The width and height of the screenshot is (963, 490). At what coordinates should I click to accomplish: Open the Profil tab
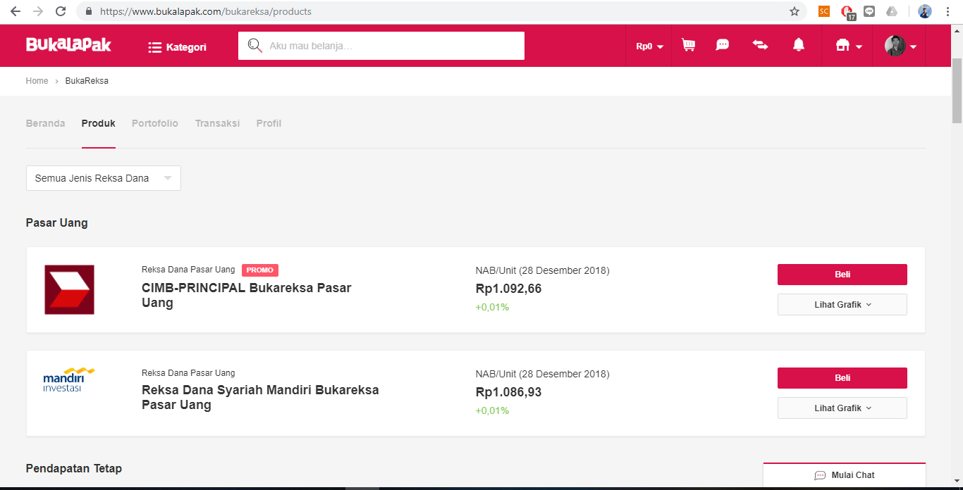pos(269,123)
